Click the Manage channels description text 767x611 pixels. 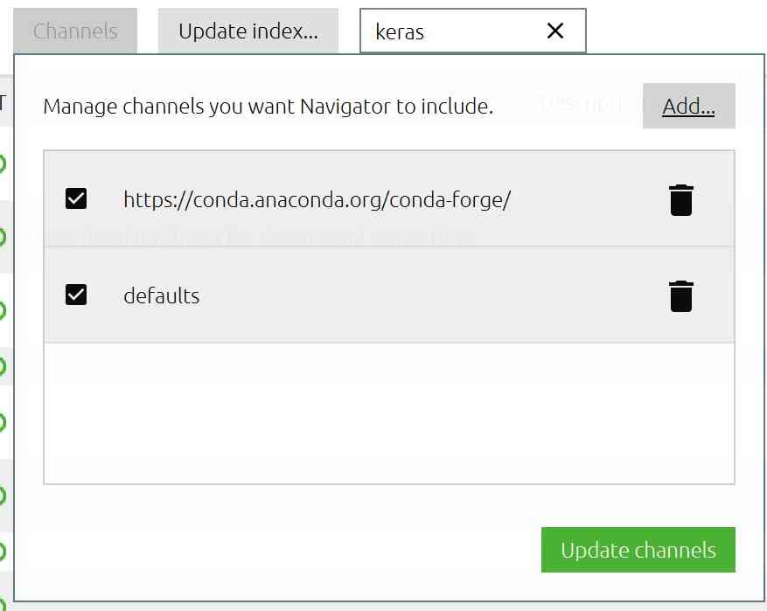point(268,107)
